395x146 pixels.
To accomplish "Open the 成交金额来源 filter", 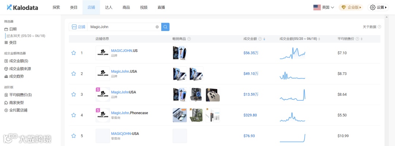I will pyautogui.click(x=18, y=69).
